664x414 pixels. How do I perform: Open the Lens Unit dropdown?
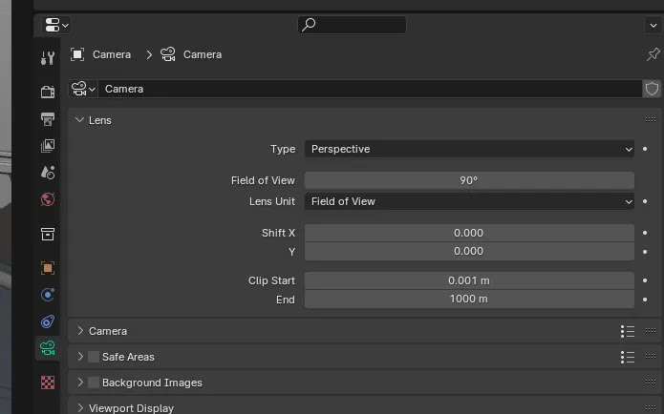pos(469,201)
